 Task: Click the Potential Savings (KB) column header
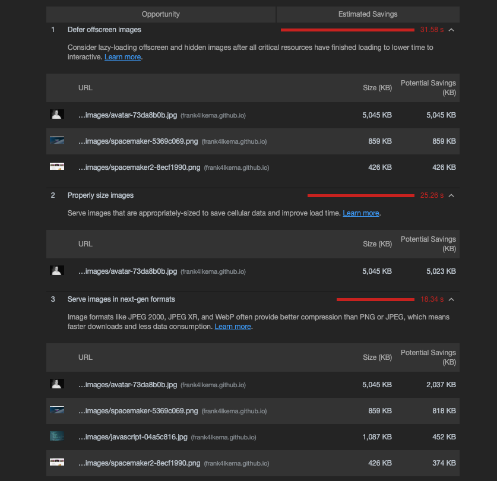[x=428, y=87]
